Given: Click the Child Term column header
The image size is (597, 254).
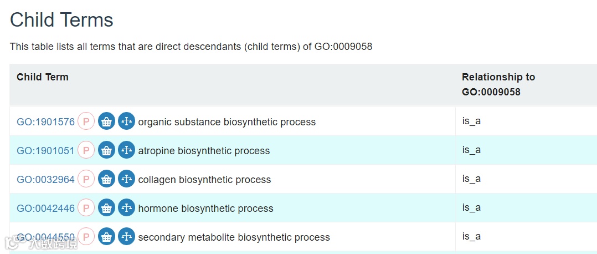Looking at the screenshot, I should tap(43, 77).
